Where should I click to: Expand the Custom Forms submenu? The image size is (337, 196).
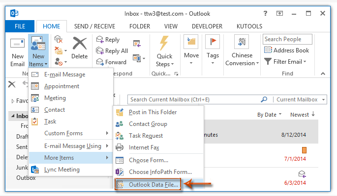tap(71, 133)
